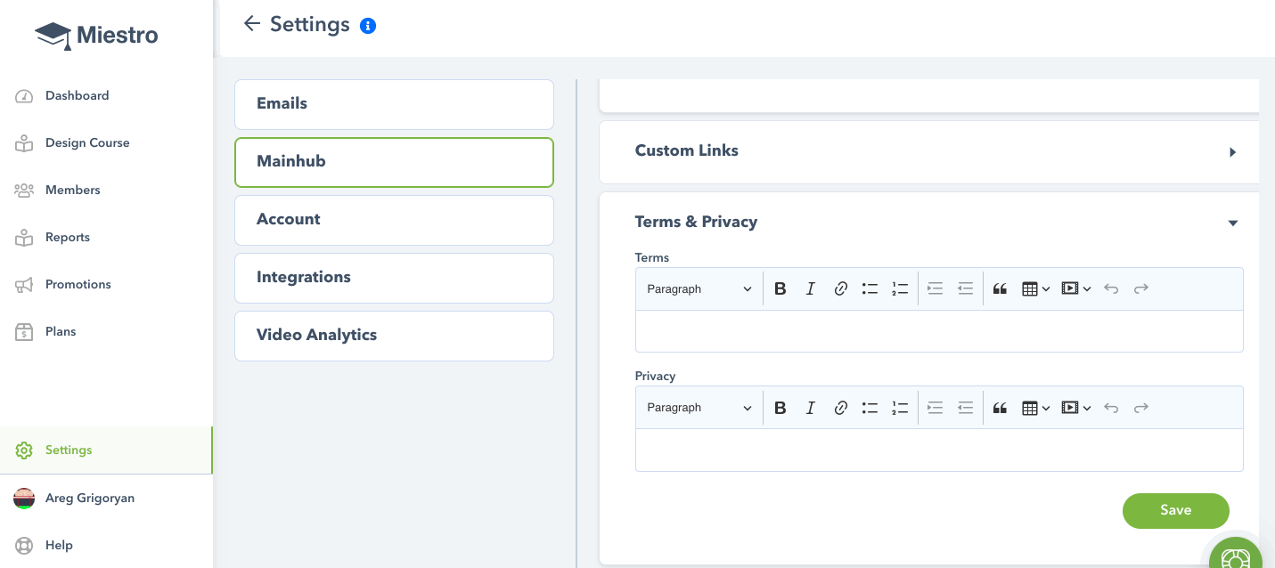
Task: Decrease indent in the Privacy editor
Action: (x=965, y=408)
